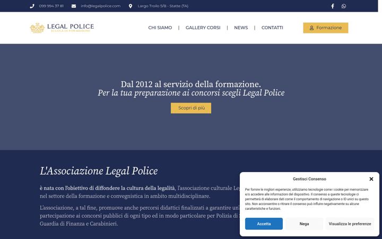
Task: Email info@legalpolice.com address link
Action: 101,6
